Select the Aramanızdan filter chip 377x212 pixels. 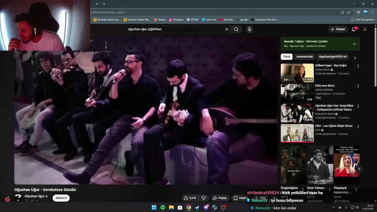[x=305, y=57]
